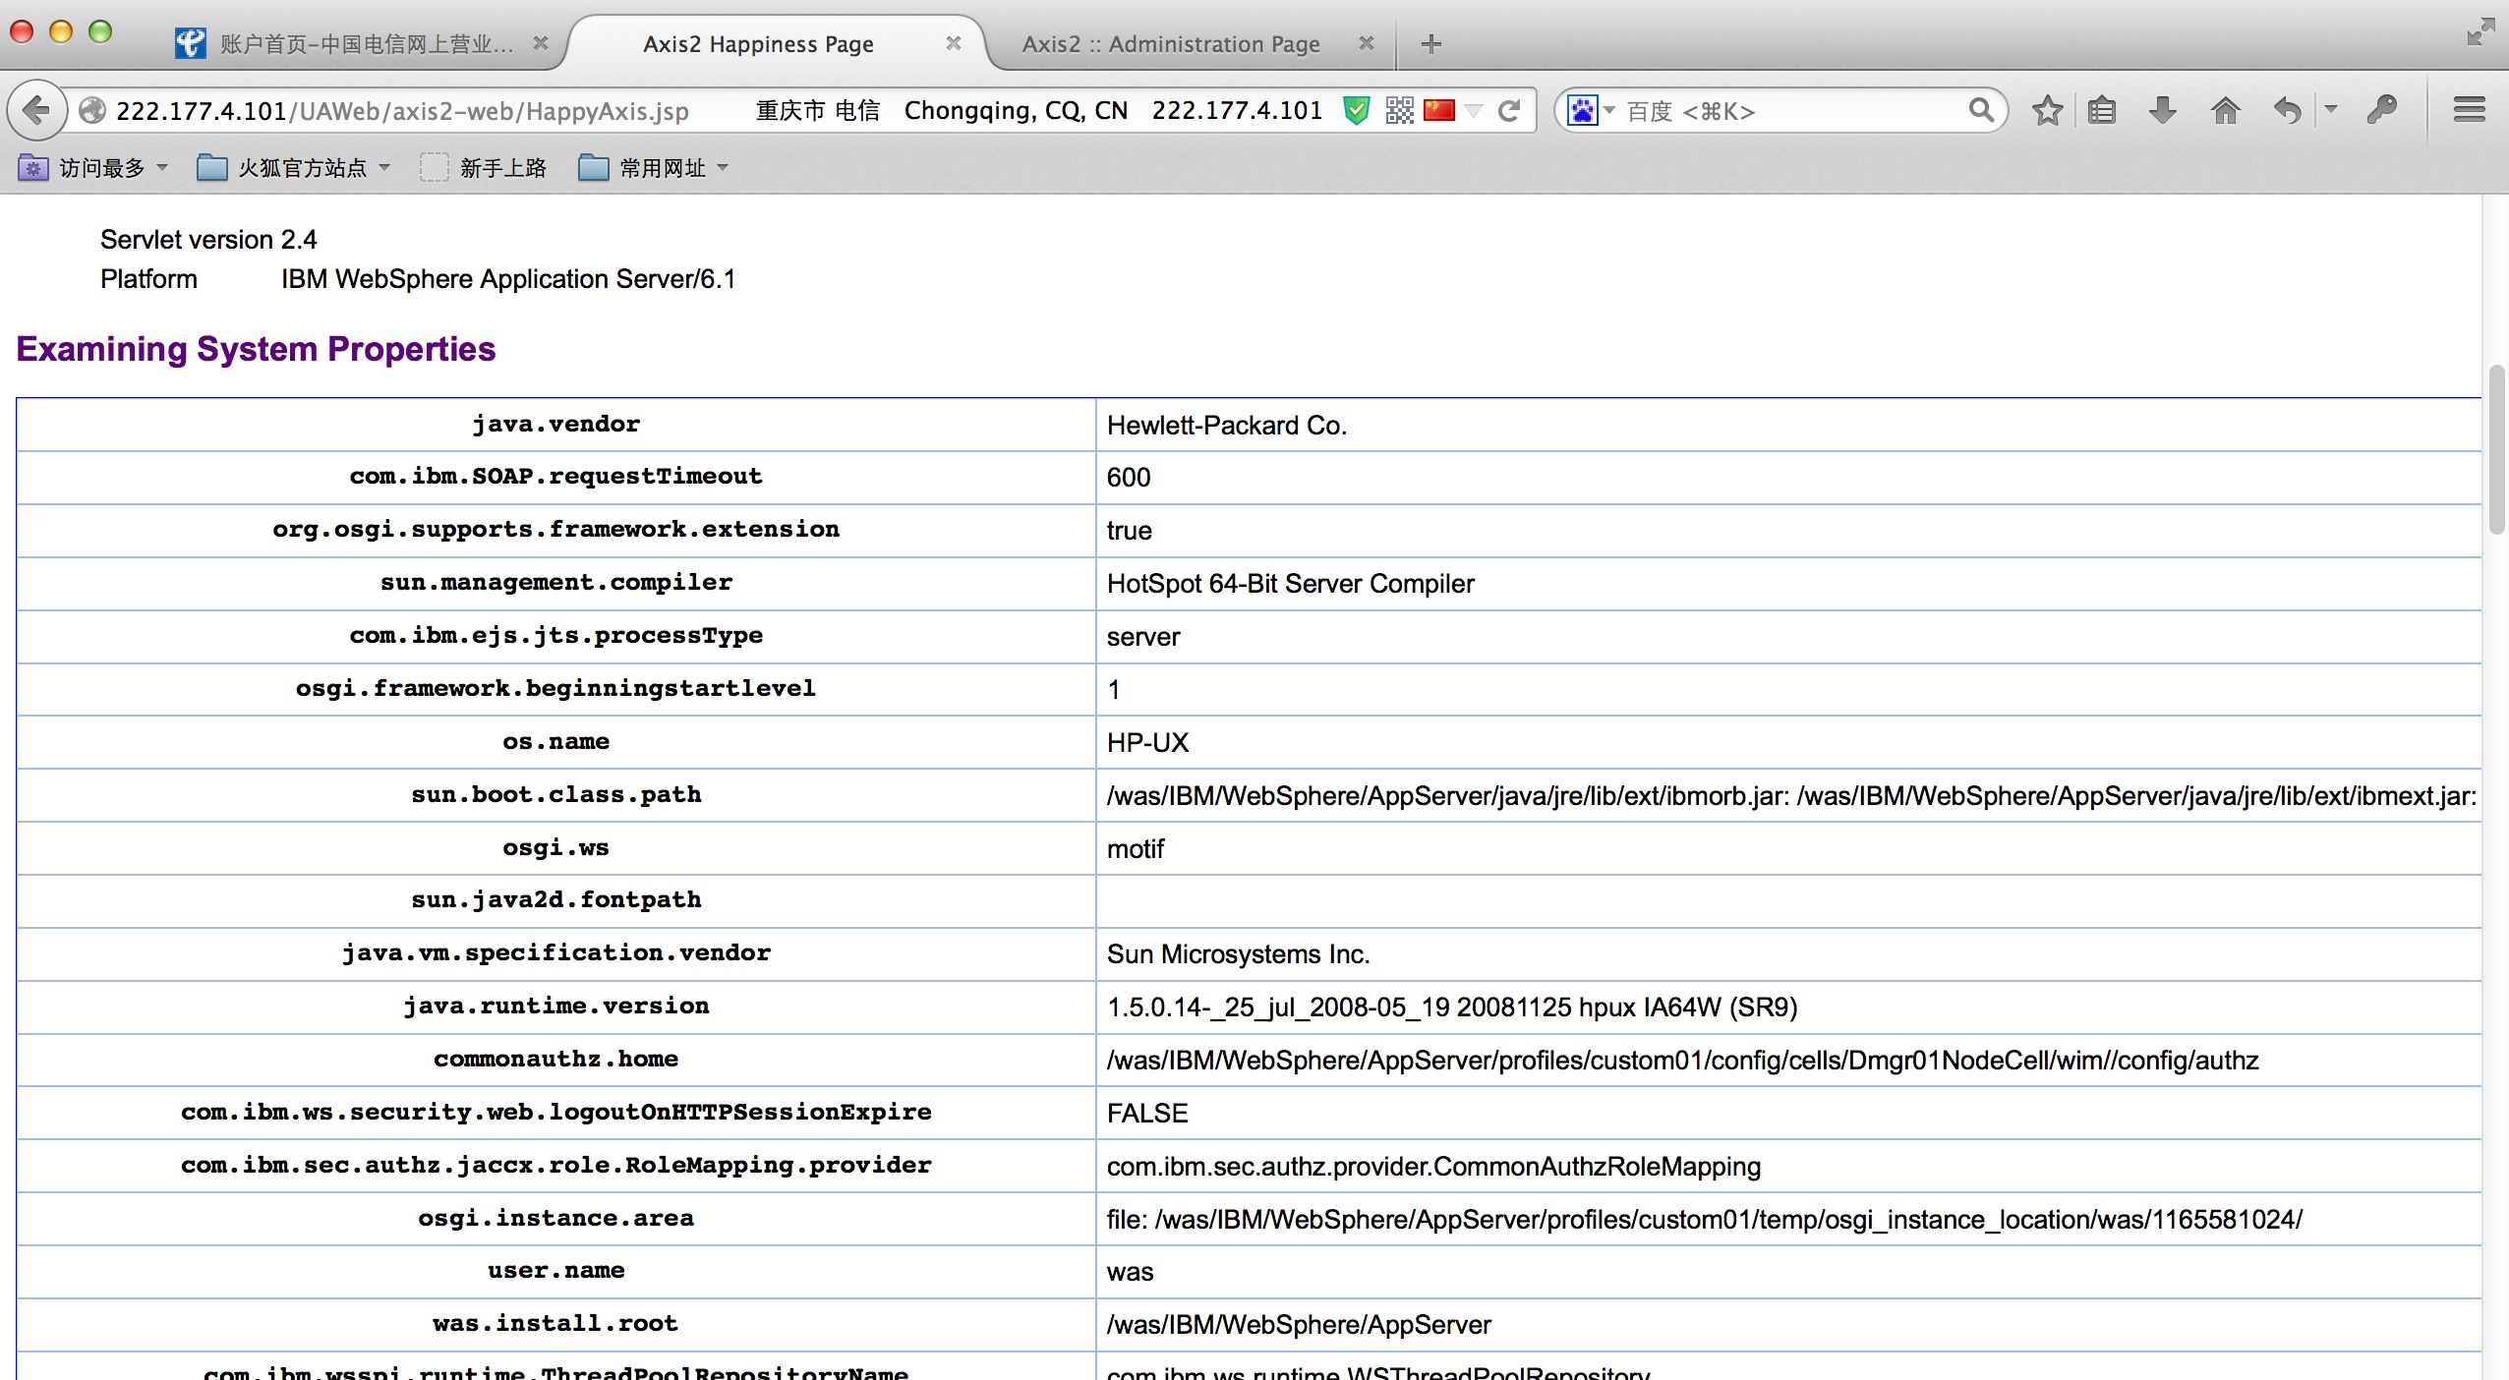Click the undo curved arrow icon
2509x1380 pixels.
[x=2288, y=110]
